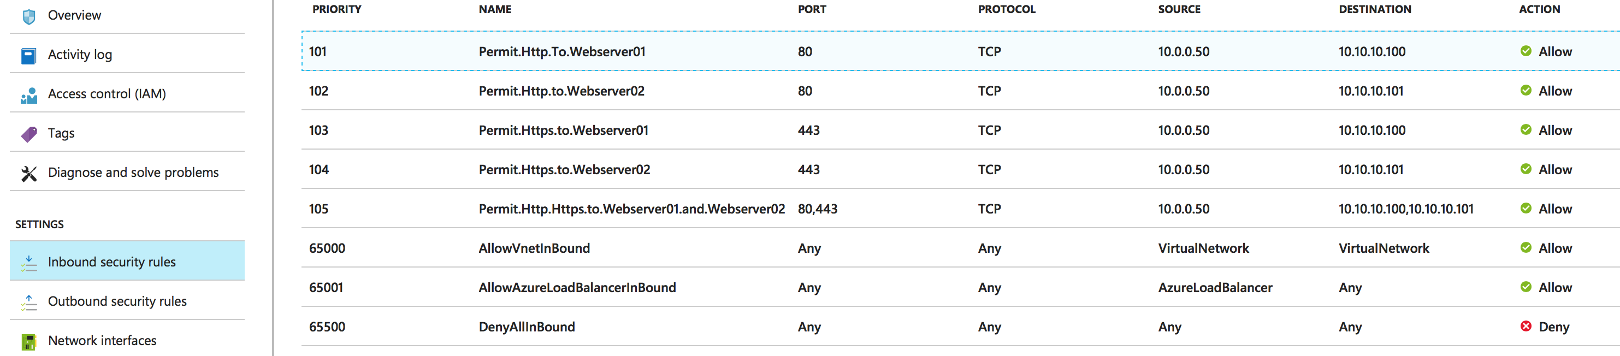The image size is (1620, 356).
Task: Sort rules by the PRIORITY column header
Action: click(x=336, y=9)
